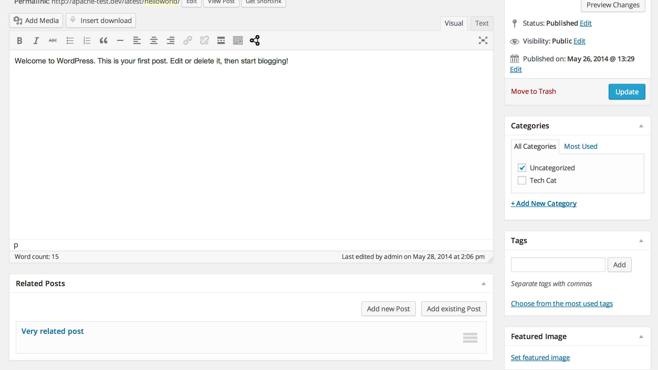The height and width of the screenshot is (370, 658).
Task: Apply italic formatting
Action: (36, 41)
